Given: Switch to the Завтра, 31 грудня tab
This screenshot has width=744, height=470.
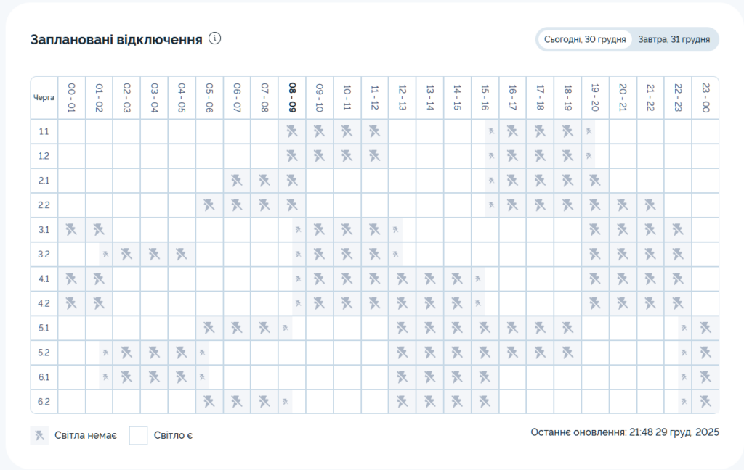Looking at the screenshot, I should pyautogui.click(x=674, y=39).
